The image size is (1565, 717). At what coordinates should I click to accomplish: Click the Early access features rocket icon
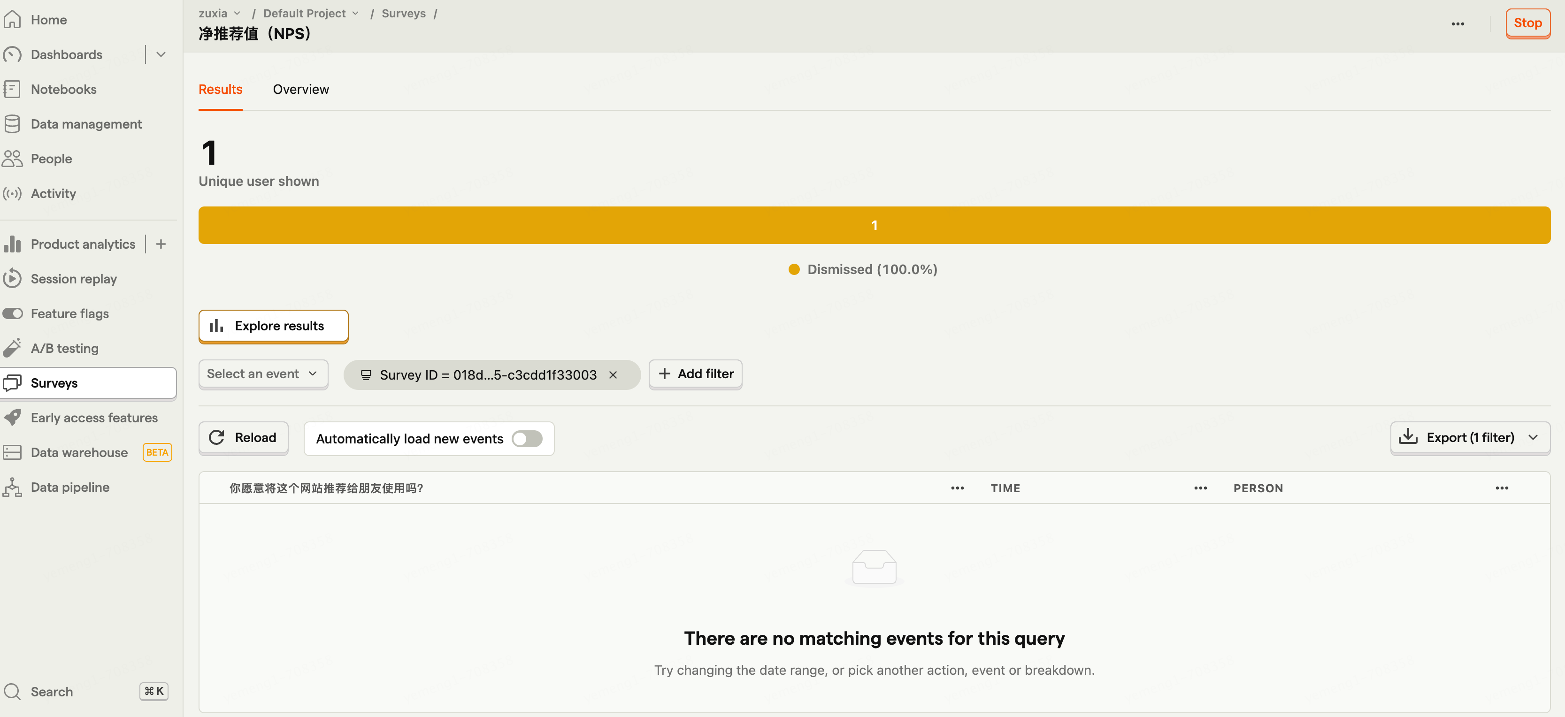point(12,418)
